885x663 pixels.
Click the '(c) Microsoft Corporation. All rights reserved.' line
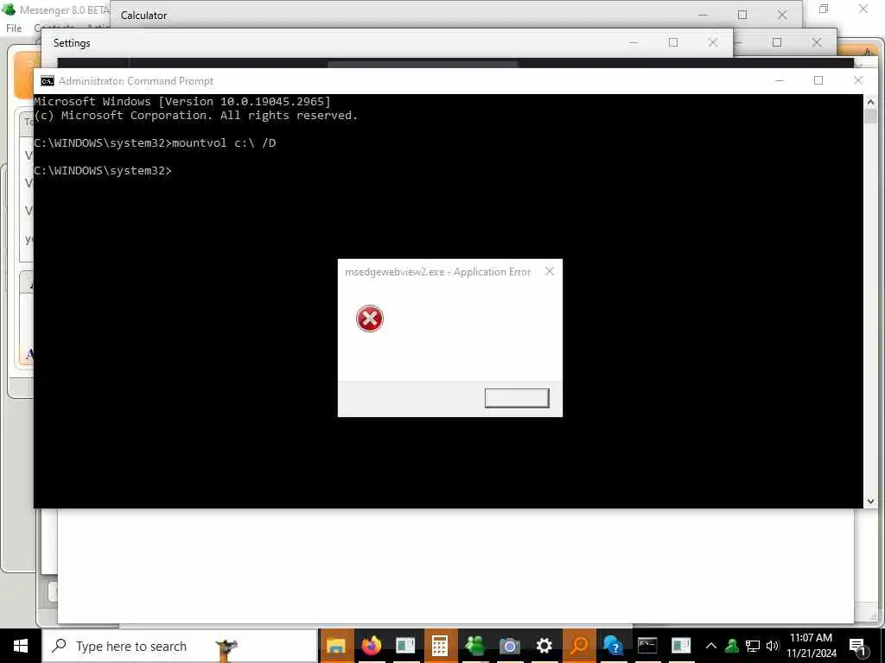[x=196, y=116]
